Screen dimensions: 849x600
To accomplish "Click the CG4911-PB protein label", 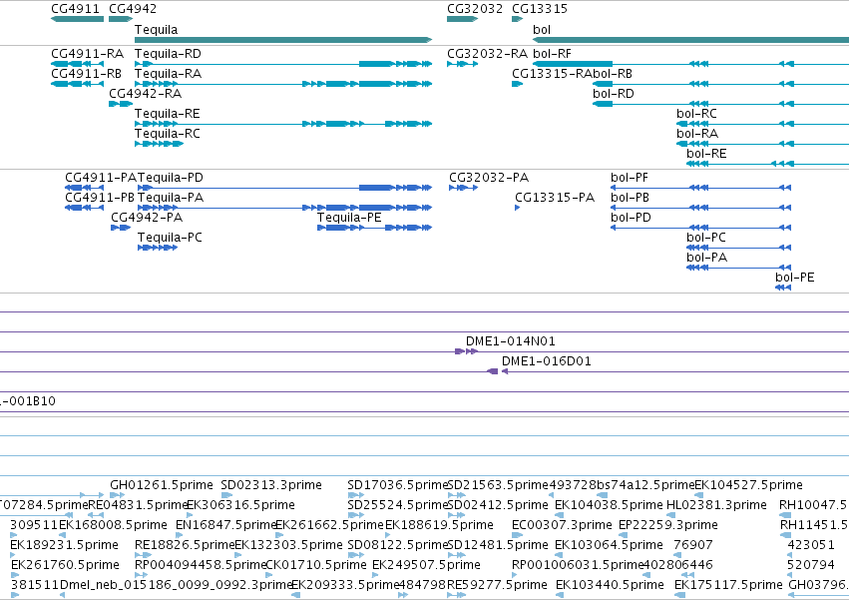I will click(x=100, y=198).
